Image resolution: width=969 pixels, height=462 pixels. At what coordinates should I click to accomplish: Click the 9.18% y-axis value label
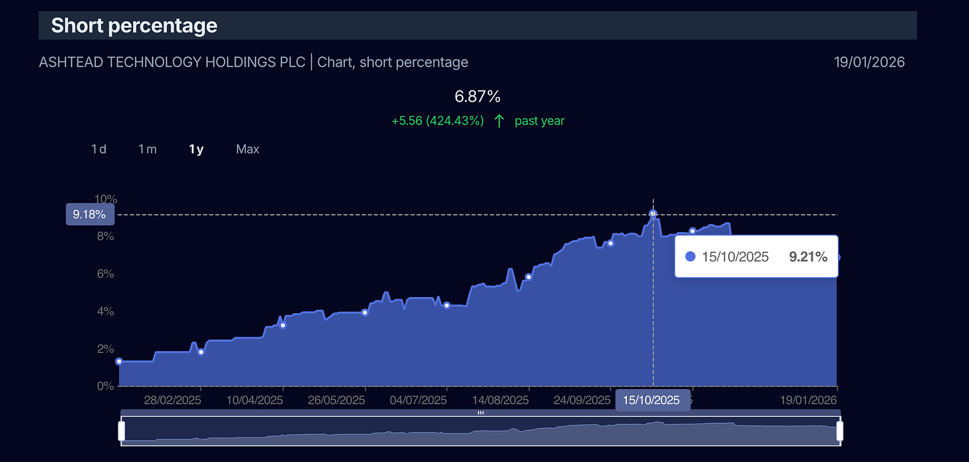click(x=90, y=215)
